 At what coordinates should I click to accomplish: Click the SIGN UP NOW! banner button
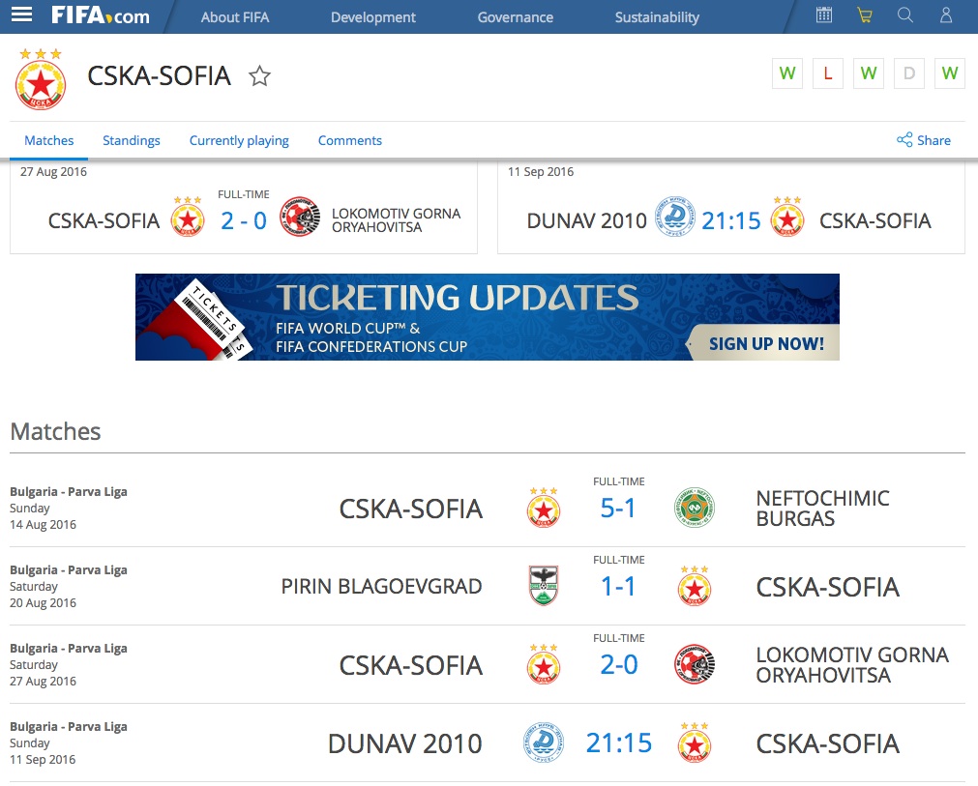pyautogui.click(x=765, y=343)
